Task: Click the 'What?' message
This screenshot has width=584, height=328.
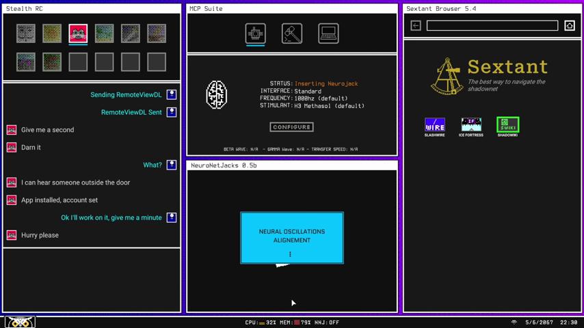Action: tap(152, 165)
